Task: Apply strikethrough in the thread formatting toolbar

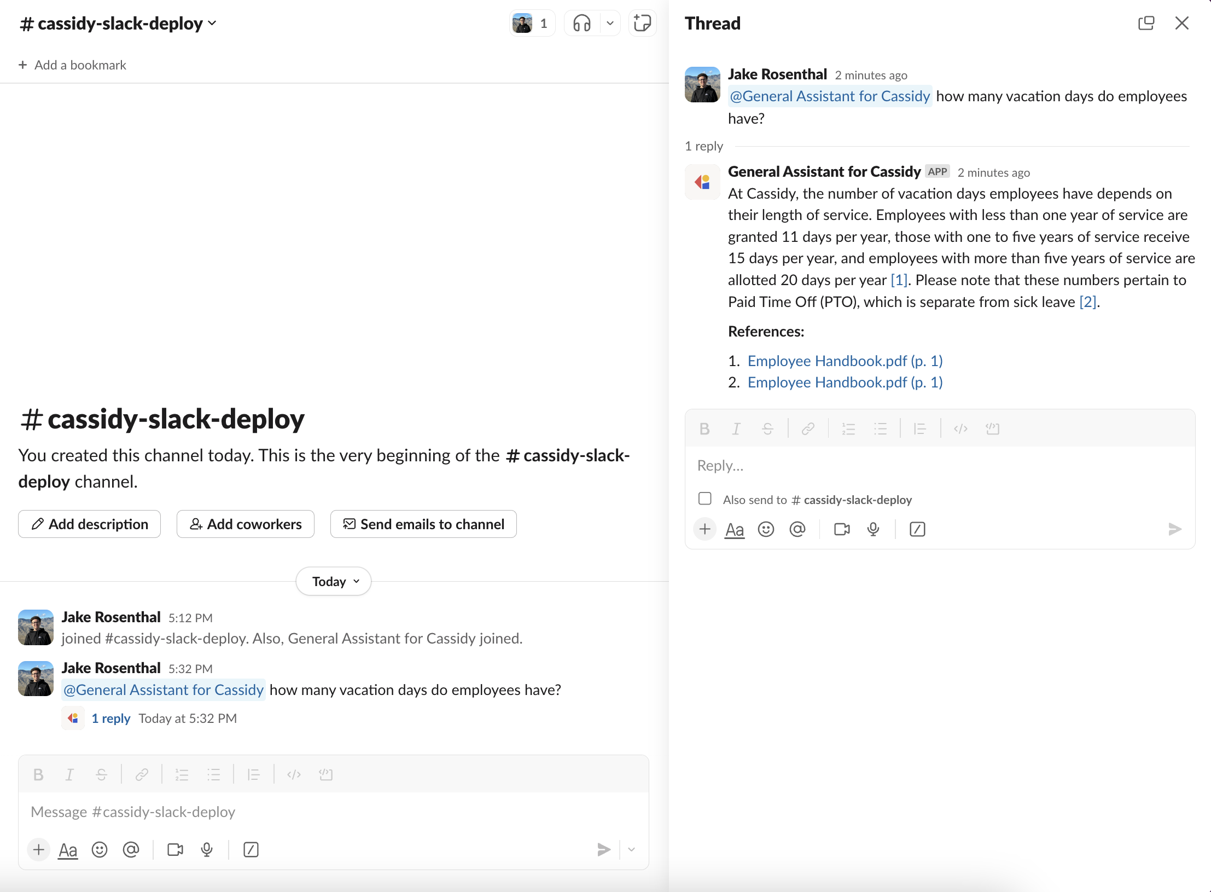Action: (767, 428)
